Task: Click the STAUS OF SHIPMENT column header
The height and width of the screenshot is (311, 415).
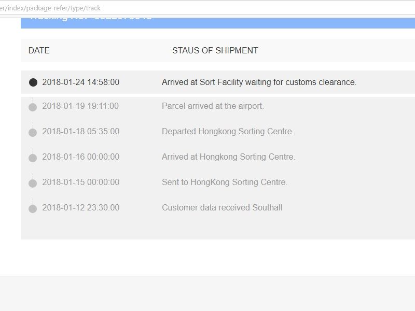Action: tap(215, 50)
